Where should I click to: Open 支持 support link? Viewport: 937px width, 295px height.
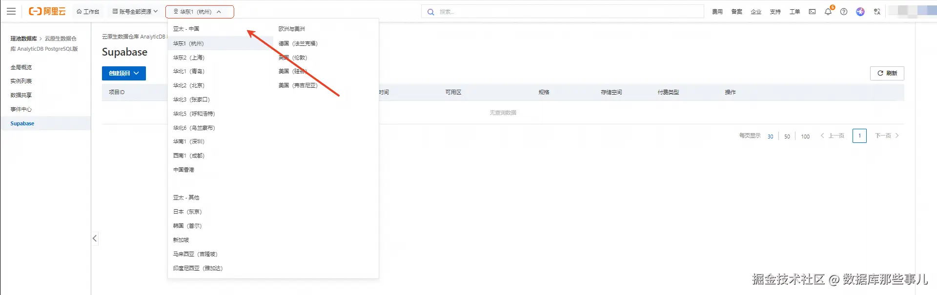[775, 12]
